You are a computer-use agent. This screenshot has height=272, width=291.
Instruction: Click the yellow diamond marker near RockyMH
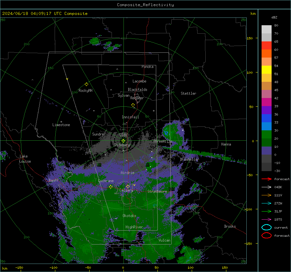(86, 84)
